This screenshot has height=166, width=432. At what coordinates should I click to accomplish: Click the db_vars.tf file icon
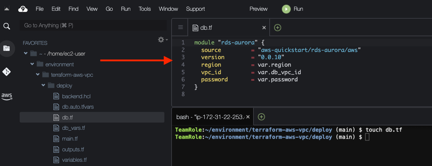tap(56, 128)
